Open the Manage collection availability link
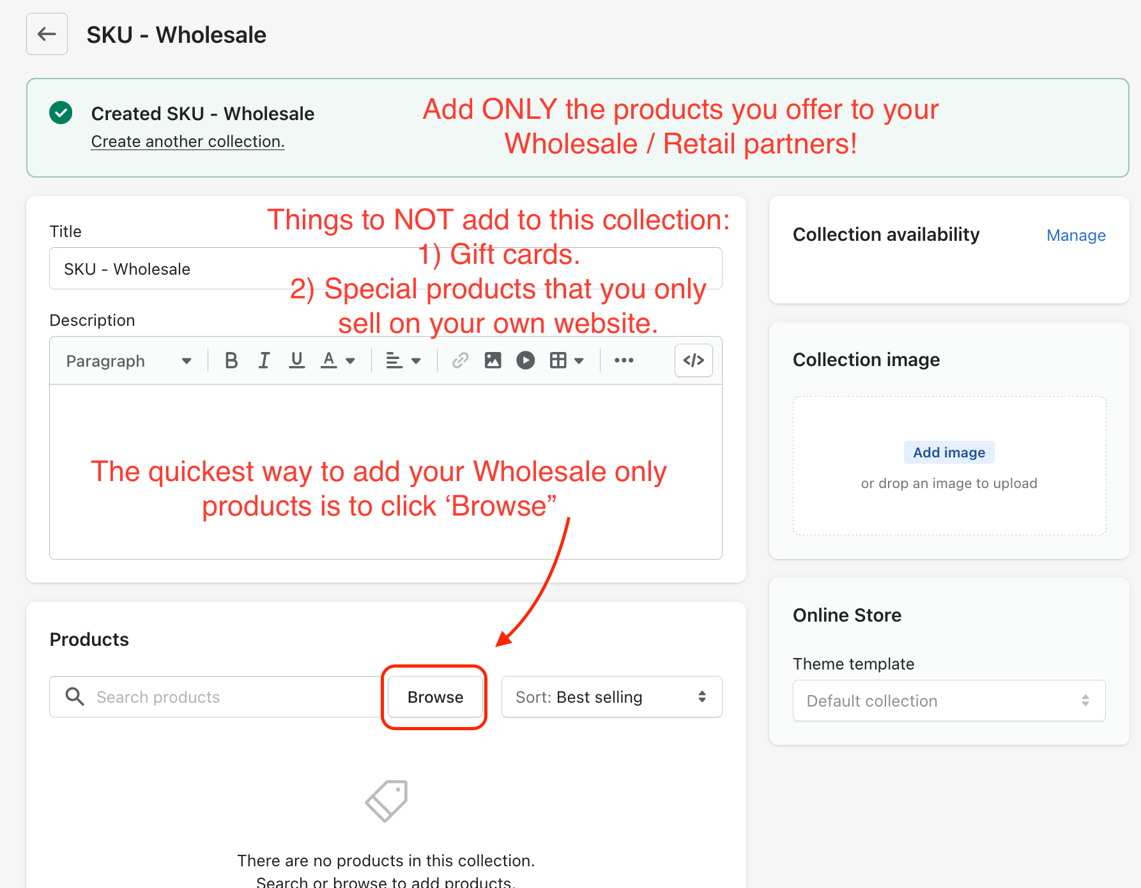 1076,235
